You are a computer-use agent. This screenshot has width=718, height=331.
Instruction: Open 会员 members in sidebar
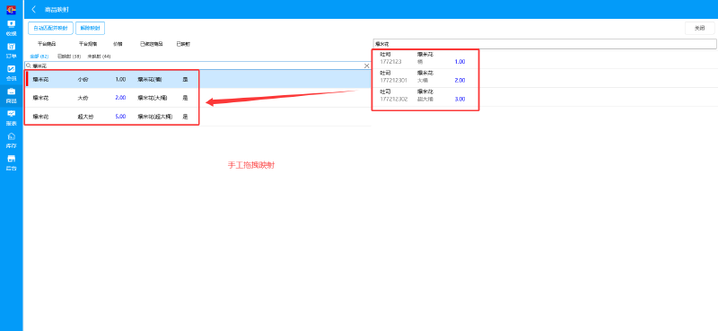(12, 73)
